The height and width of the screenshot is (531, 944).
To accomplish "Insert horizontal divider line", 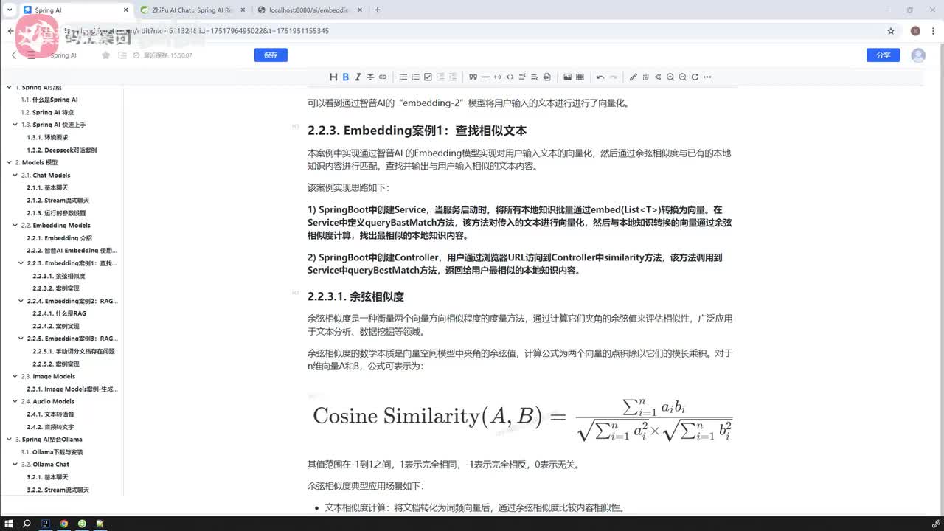I will (x=485, y=77).
